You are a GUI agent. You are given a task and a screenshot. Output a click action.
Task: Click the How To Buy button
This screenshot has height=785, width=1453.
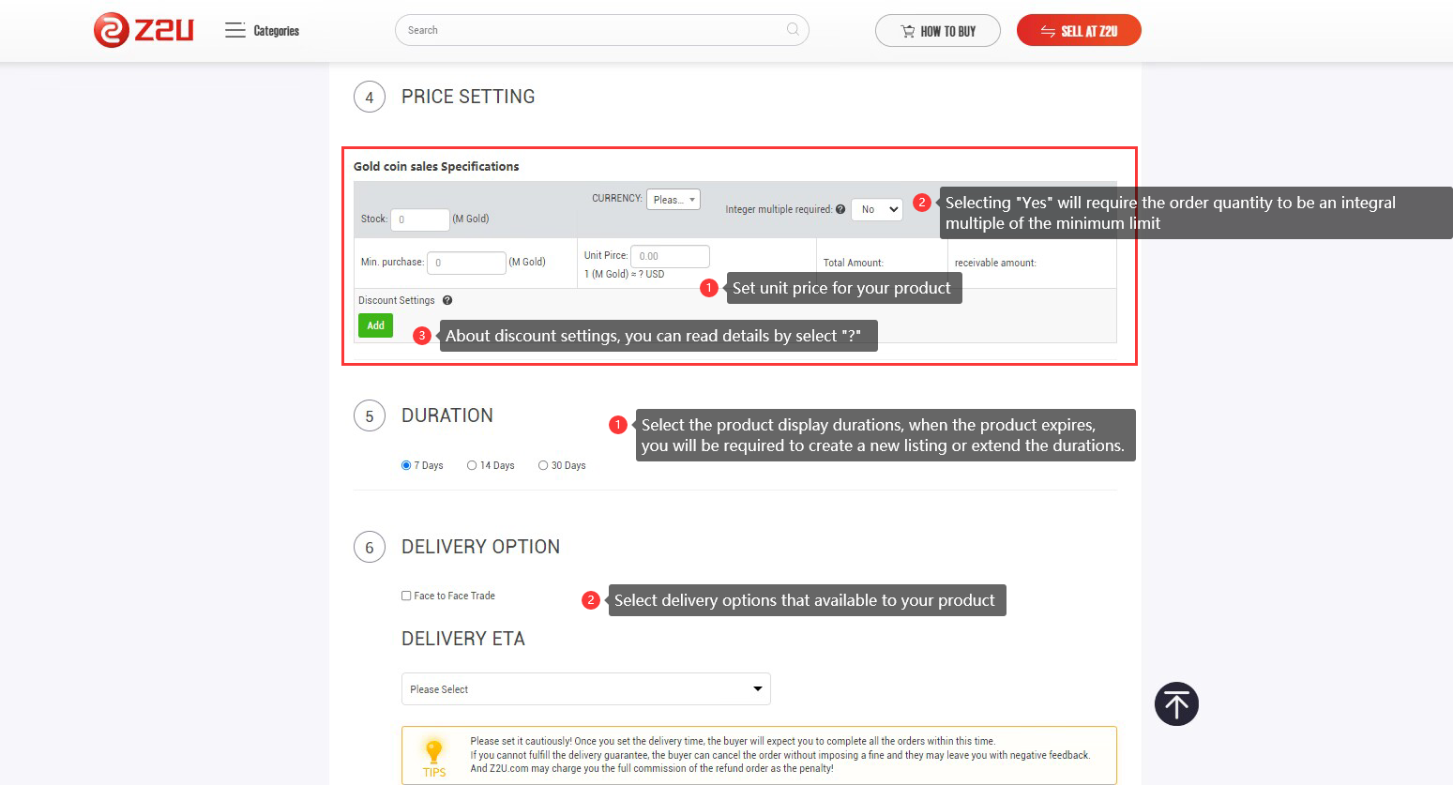point(937,31)
